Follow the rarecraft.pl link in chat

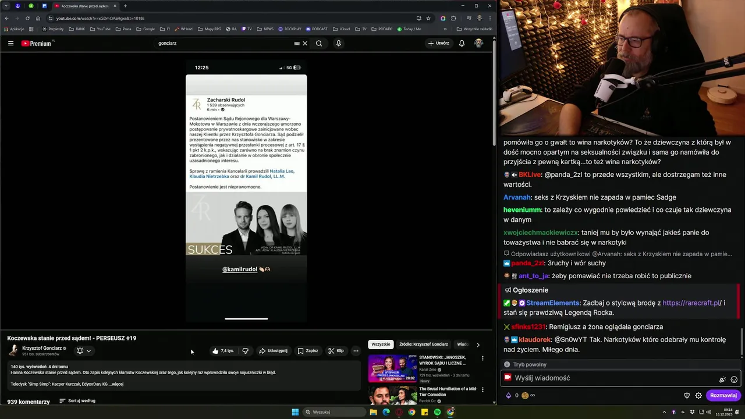click(691, 303)
